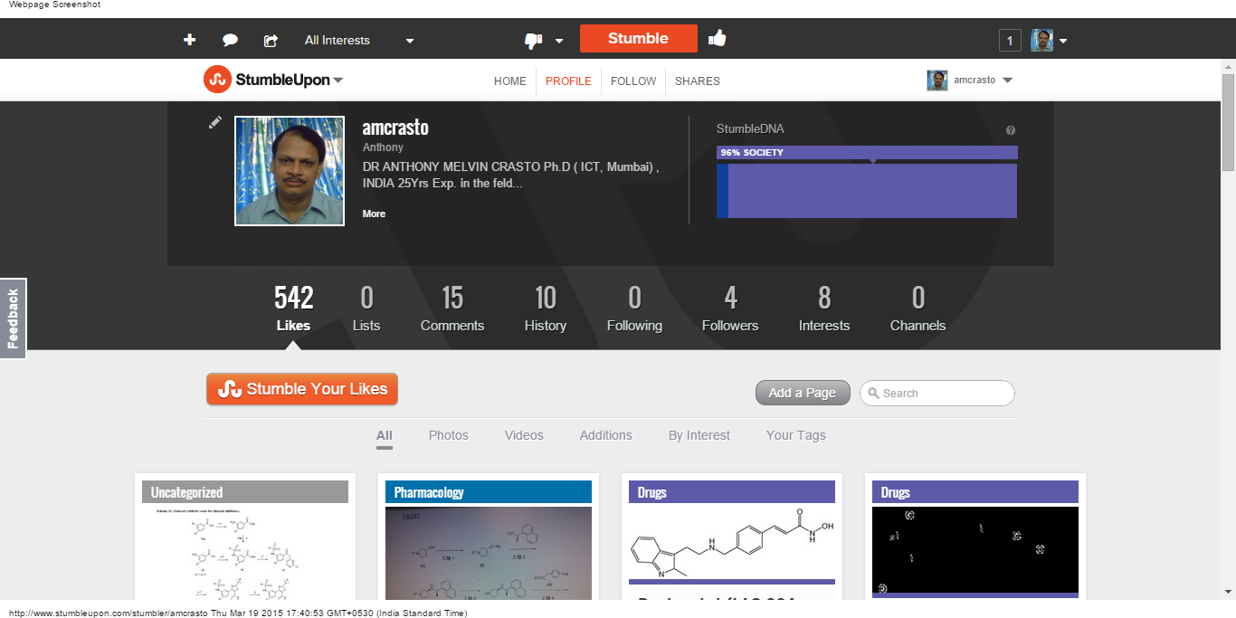1236x618 pixels.
Task: Select the 15 Comments tab
Action: [x=452, y=309]
